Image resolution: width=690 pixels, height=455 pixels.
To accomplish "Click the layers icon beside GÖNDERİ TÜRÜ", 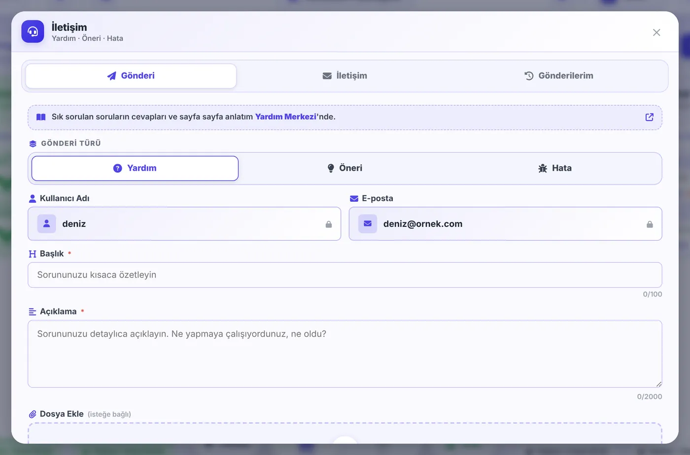I will click(33, 144).
